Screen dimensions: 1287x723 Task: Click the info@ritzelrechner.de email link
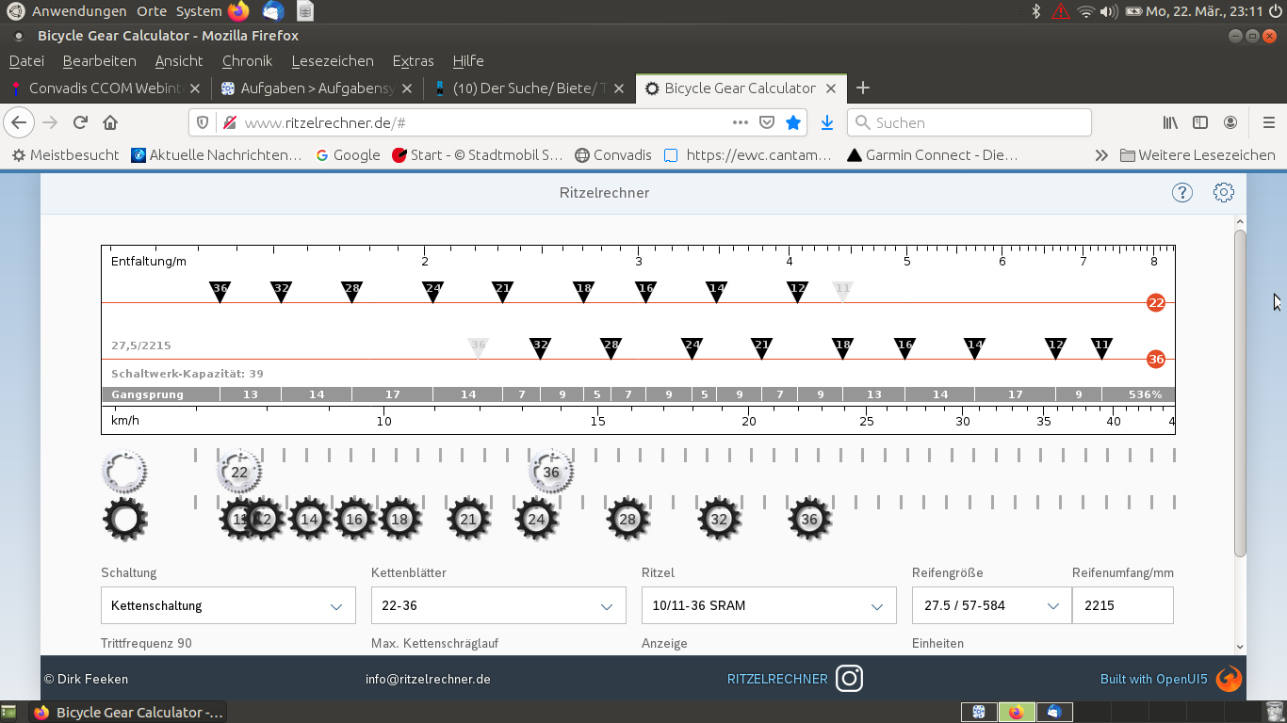(428, 680)
